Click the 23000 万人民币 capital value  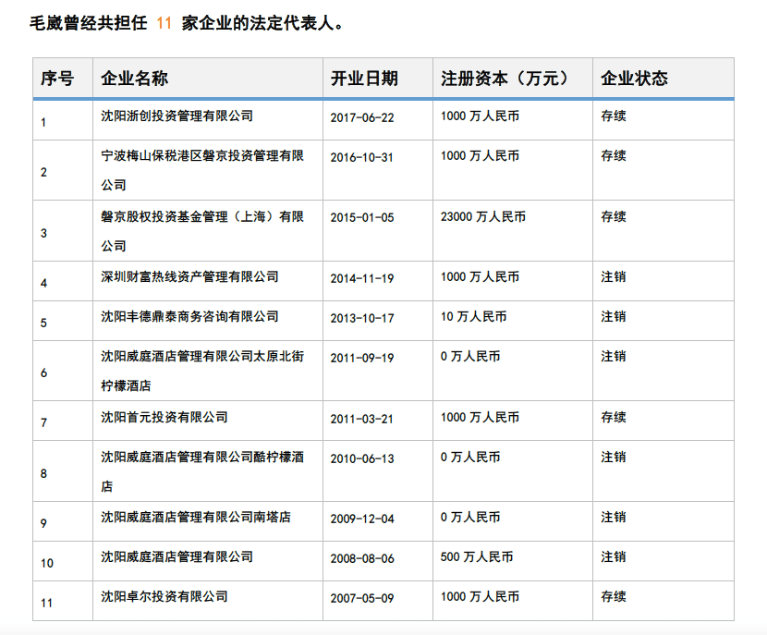coord(482,216)
